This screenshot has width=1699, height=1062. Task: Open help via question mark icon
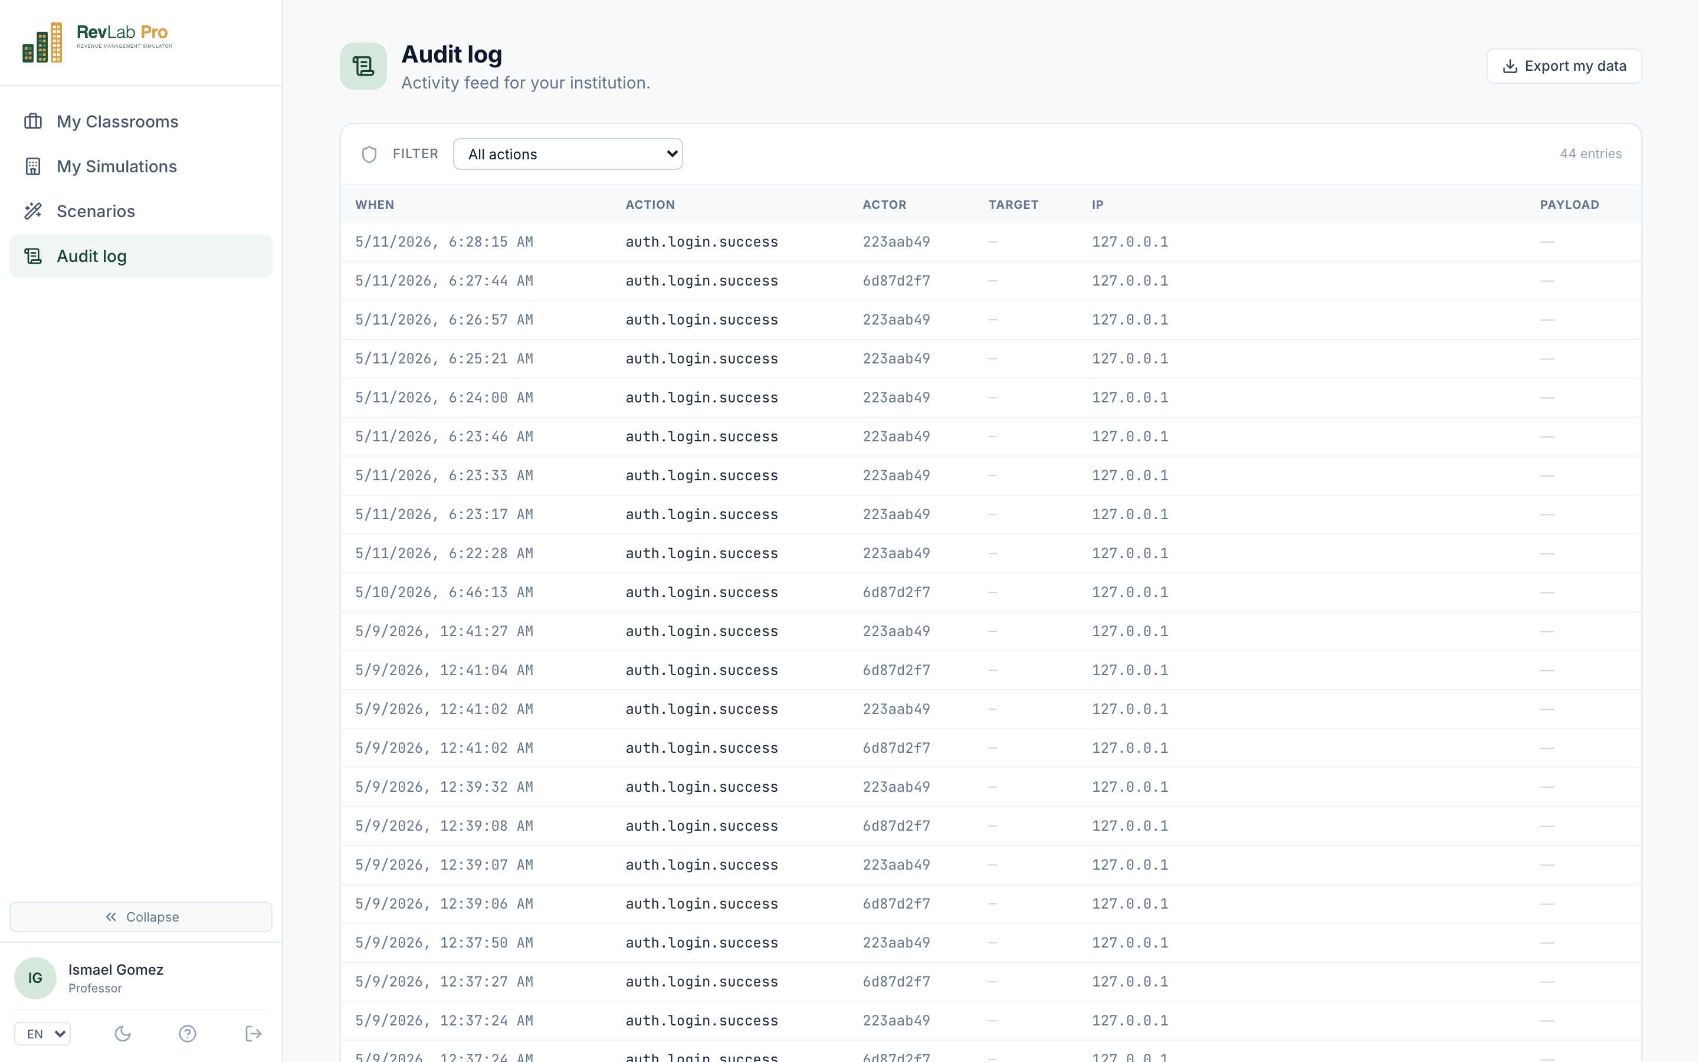[x=188, y=1033]
